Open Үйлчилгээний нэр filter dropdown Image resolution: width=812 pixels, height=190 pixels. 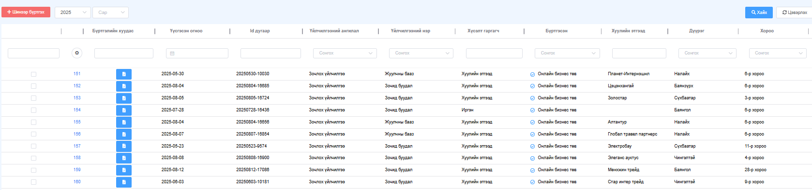click(421, 53)
